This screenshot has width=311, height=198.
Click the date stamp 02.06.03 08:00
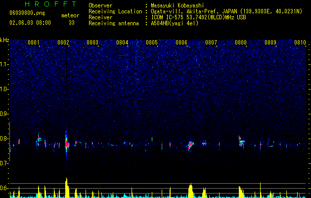point(30,23)
